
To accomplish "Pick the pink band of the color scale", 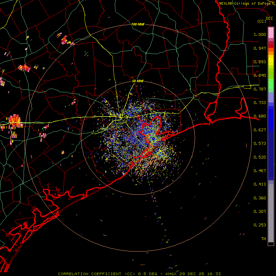I will pyautogui.click(x=271, y=33).
